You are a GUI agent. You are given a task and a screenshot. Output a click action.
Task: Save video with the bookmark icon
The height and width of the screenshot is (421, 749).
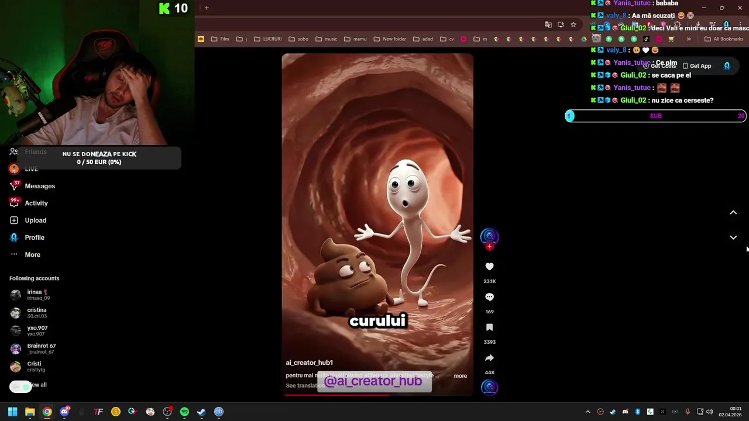489,327
